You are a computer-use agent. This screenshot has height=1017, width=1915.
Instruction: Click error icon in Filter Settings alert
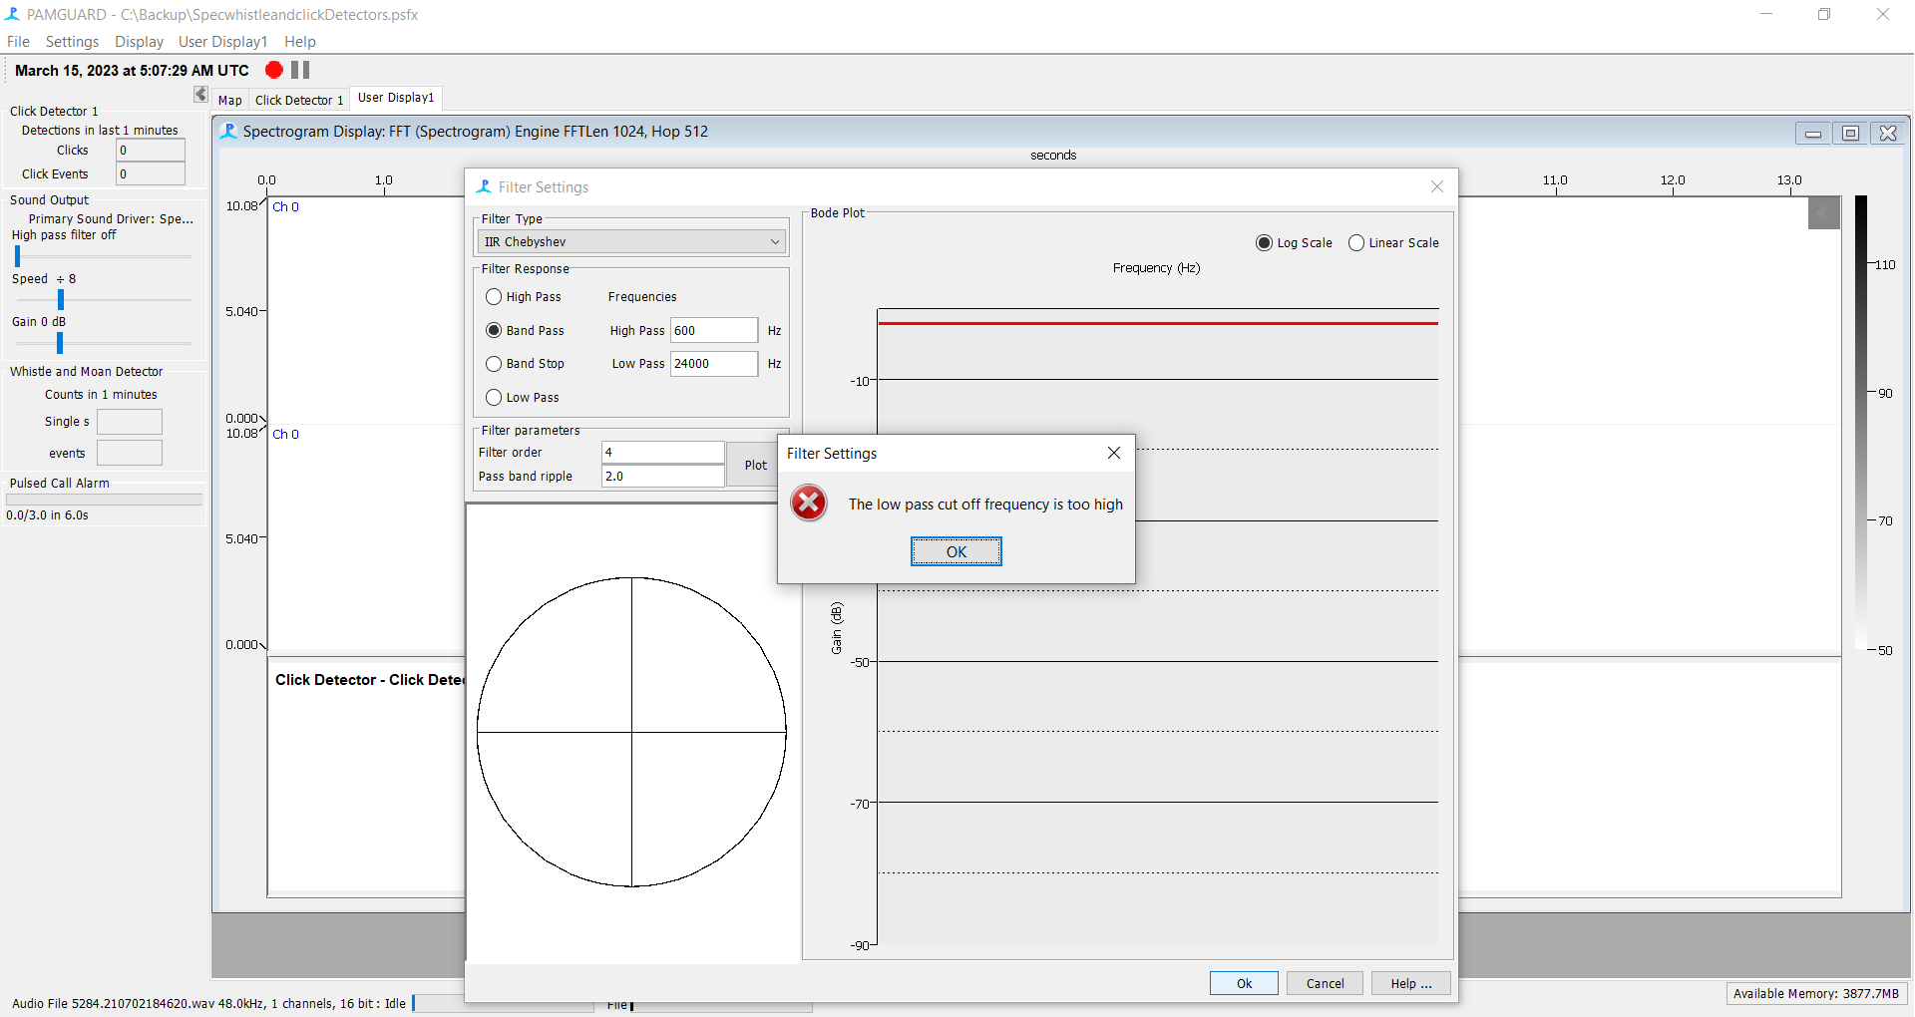tap(809, 504)
